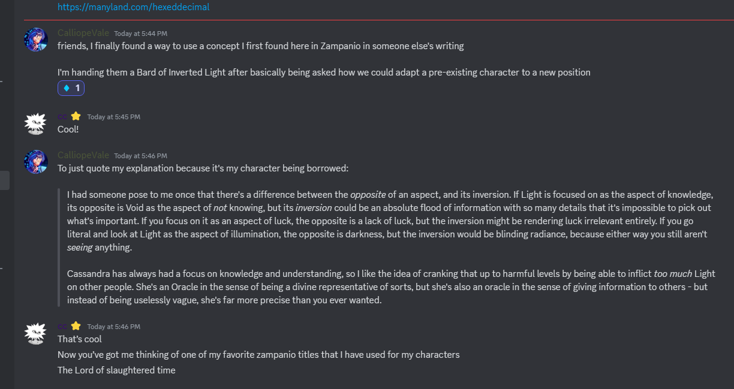The width and height of the screenshot is (734, 389).
Task: Click CalliopeVale's "Today at 5:46 PM" timestamp
Action: [140, 156]
